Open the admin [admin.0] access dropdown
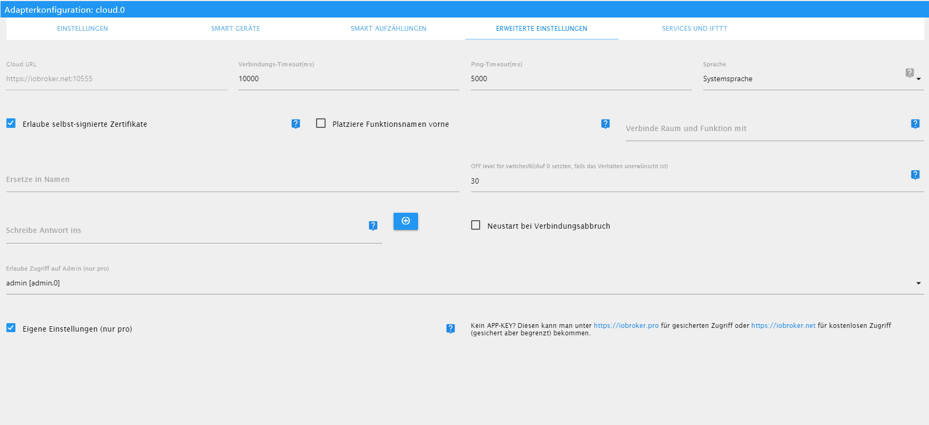929x425 pixels. click(x=465, y=283)
